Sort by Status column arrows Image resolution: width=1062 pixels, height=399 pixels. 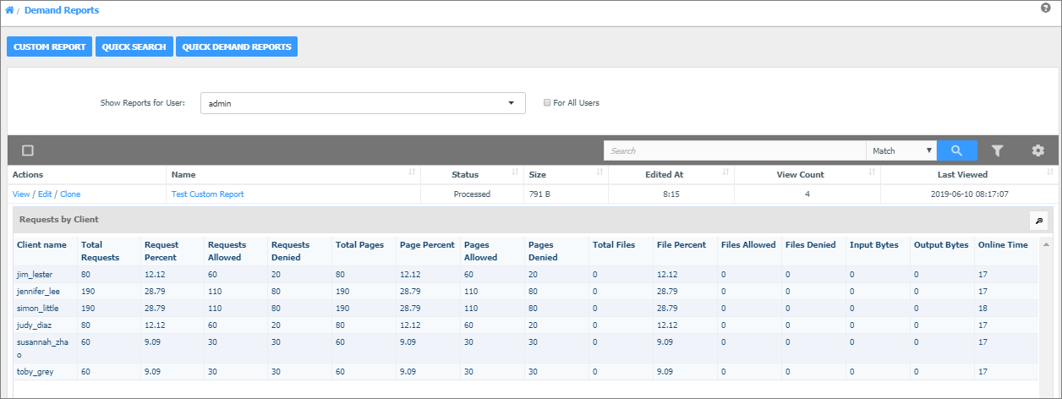[516, 172]
